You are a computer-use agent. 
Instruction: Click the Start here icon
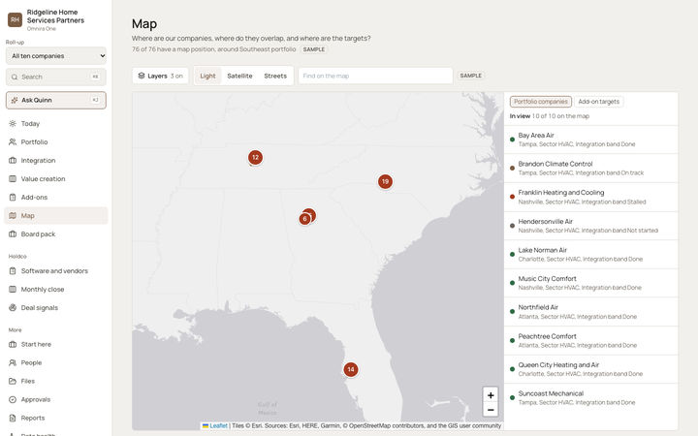click(x=13, y=344)
